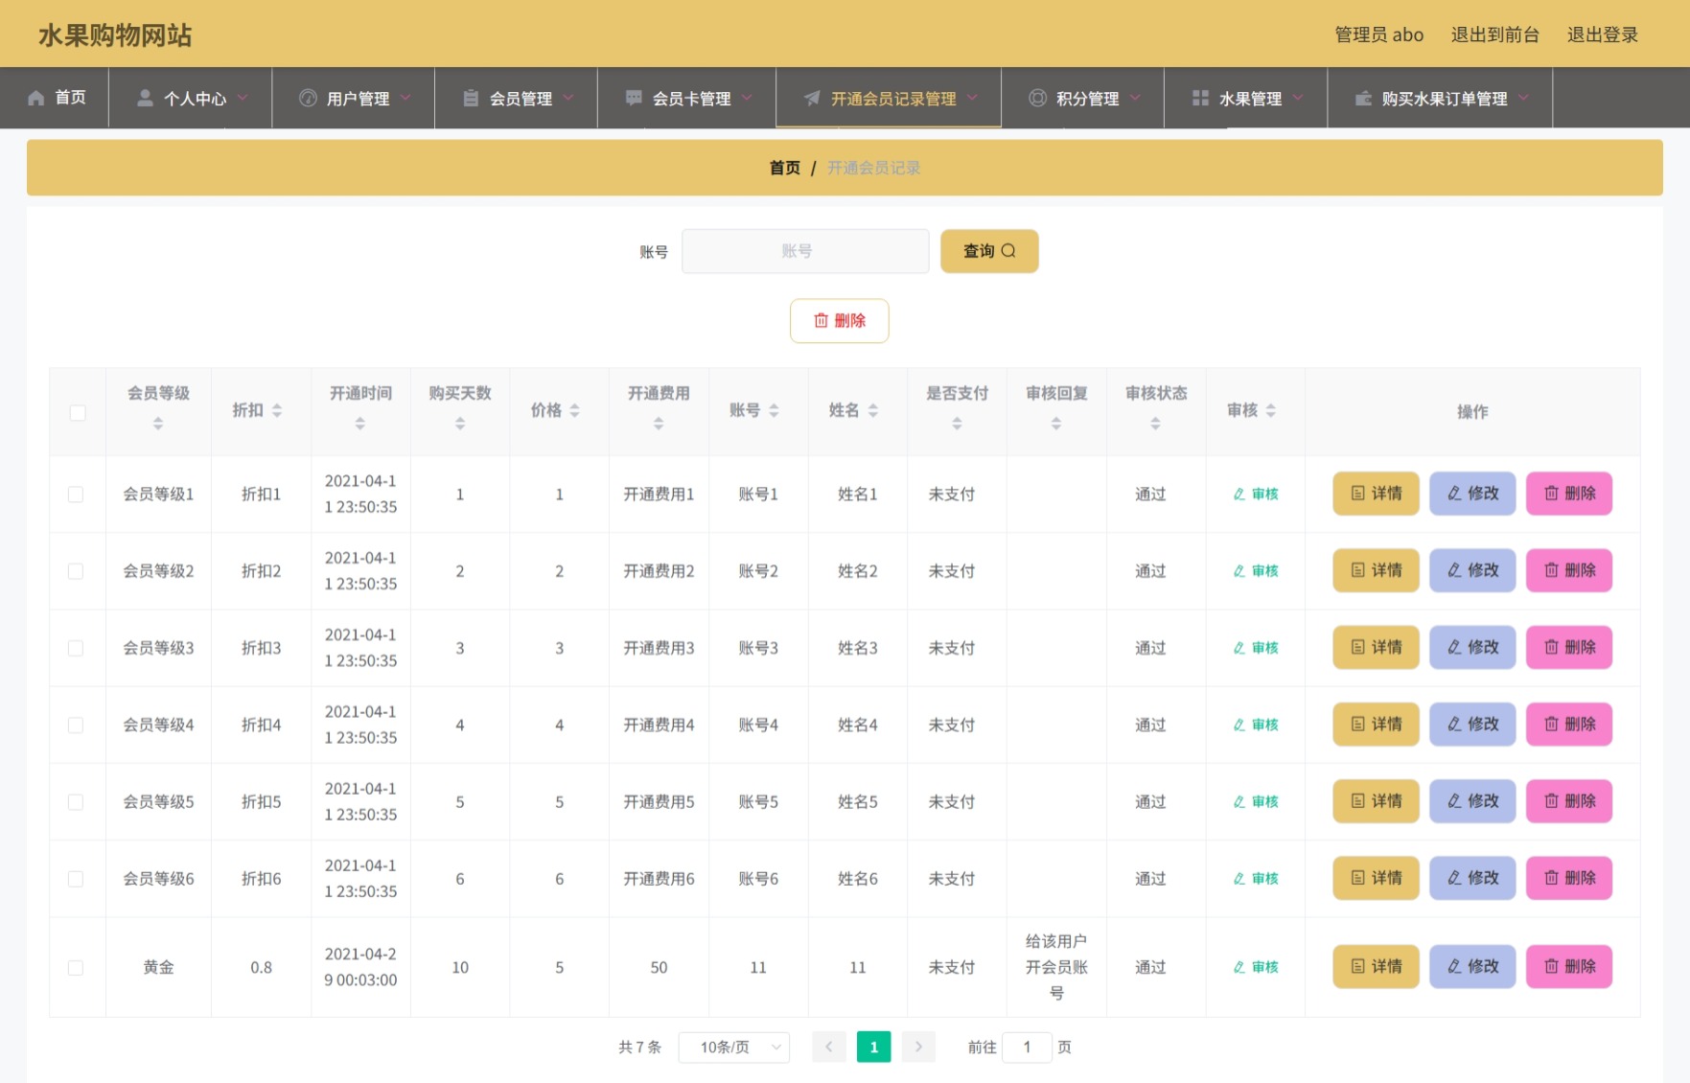Click sort arrows in 账号 column header
Image resolution: width=1690 pixels, height=1083 pixels.
pyautogui.click(x=774, y=410)
